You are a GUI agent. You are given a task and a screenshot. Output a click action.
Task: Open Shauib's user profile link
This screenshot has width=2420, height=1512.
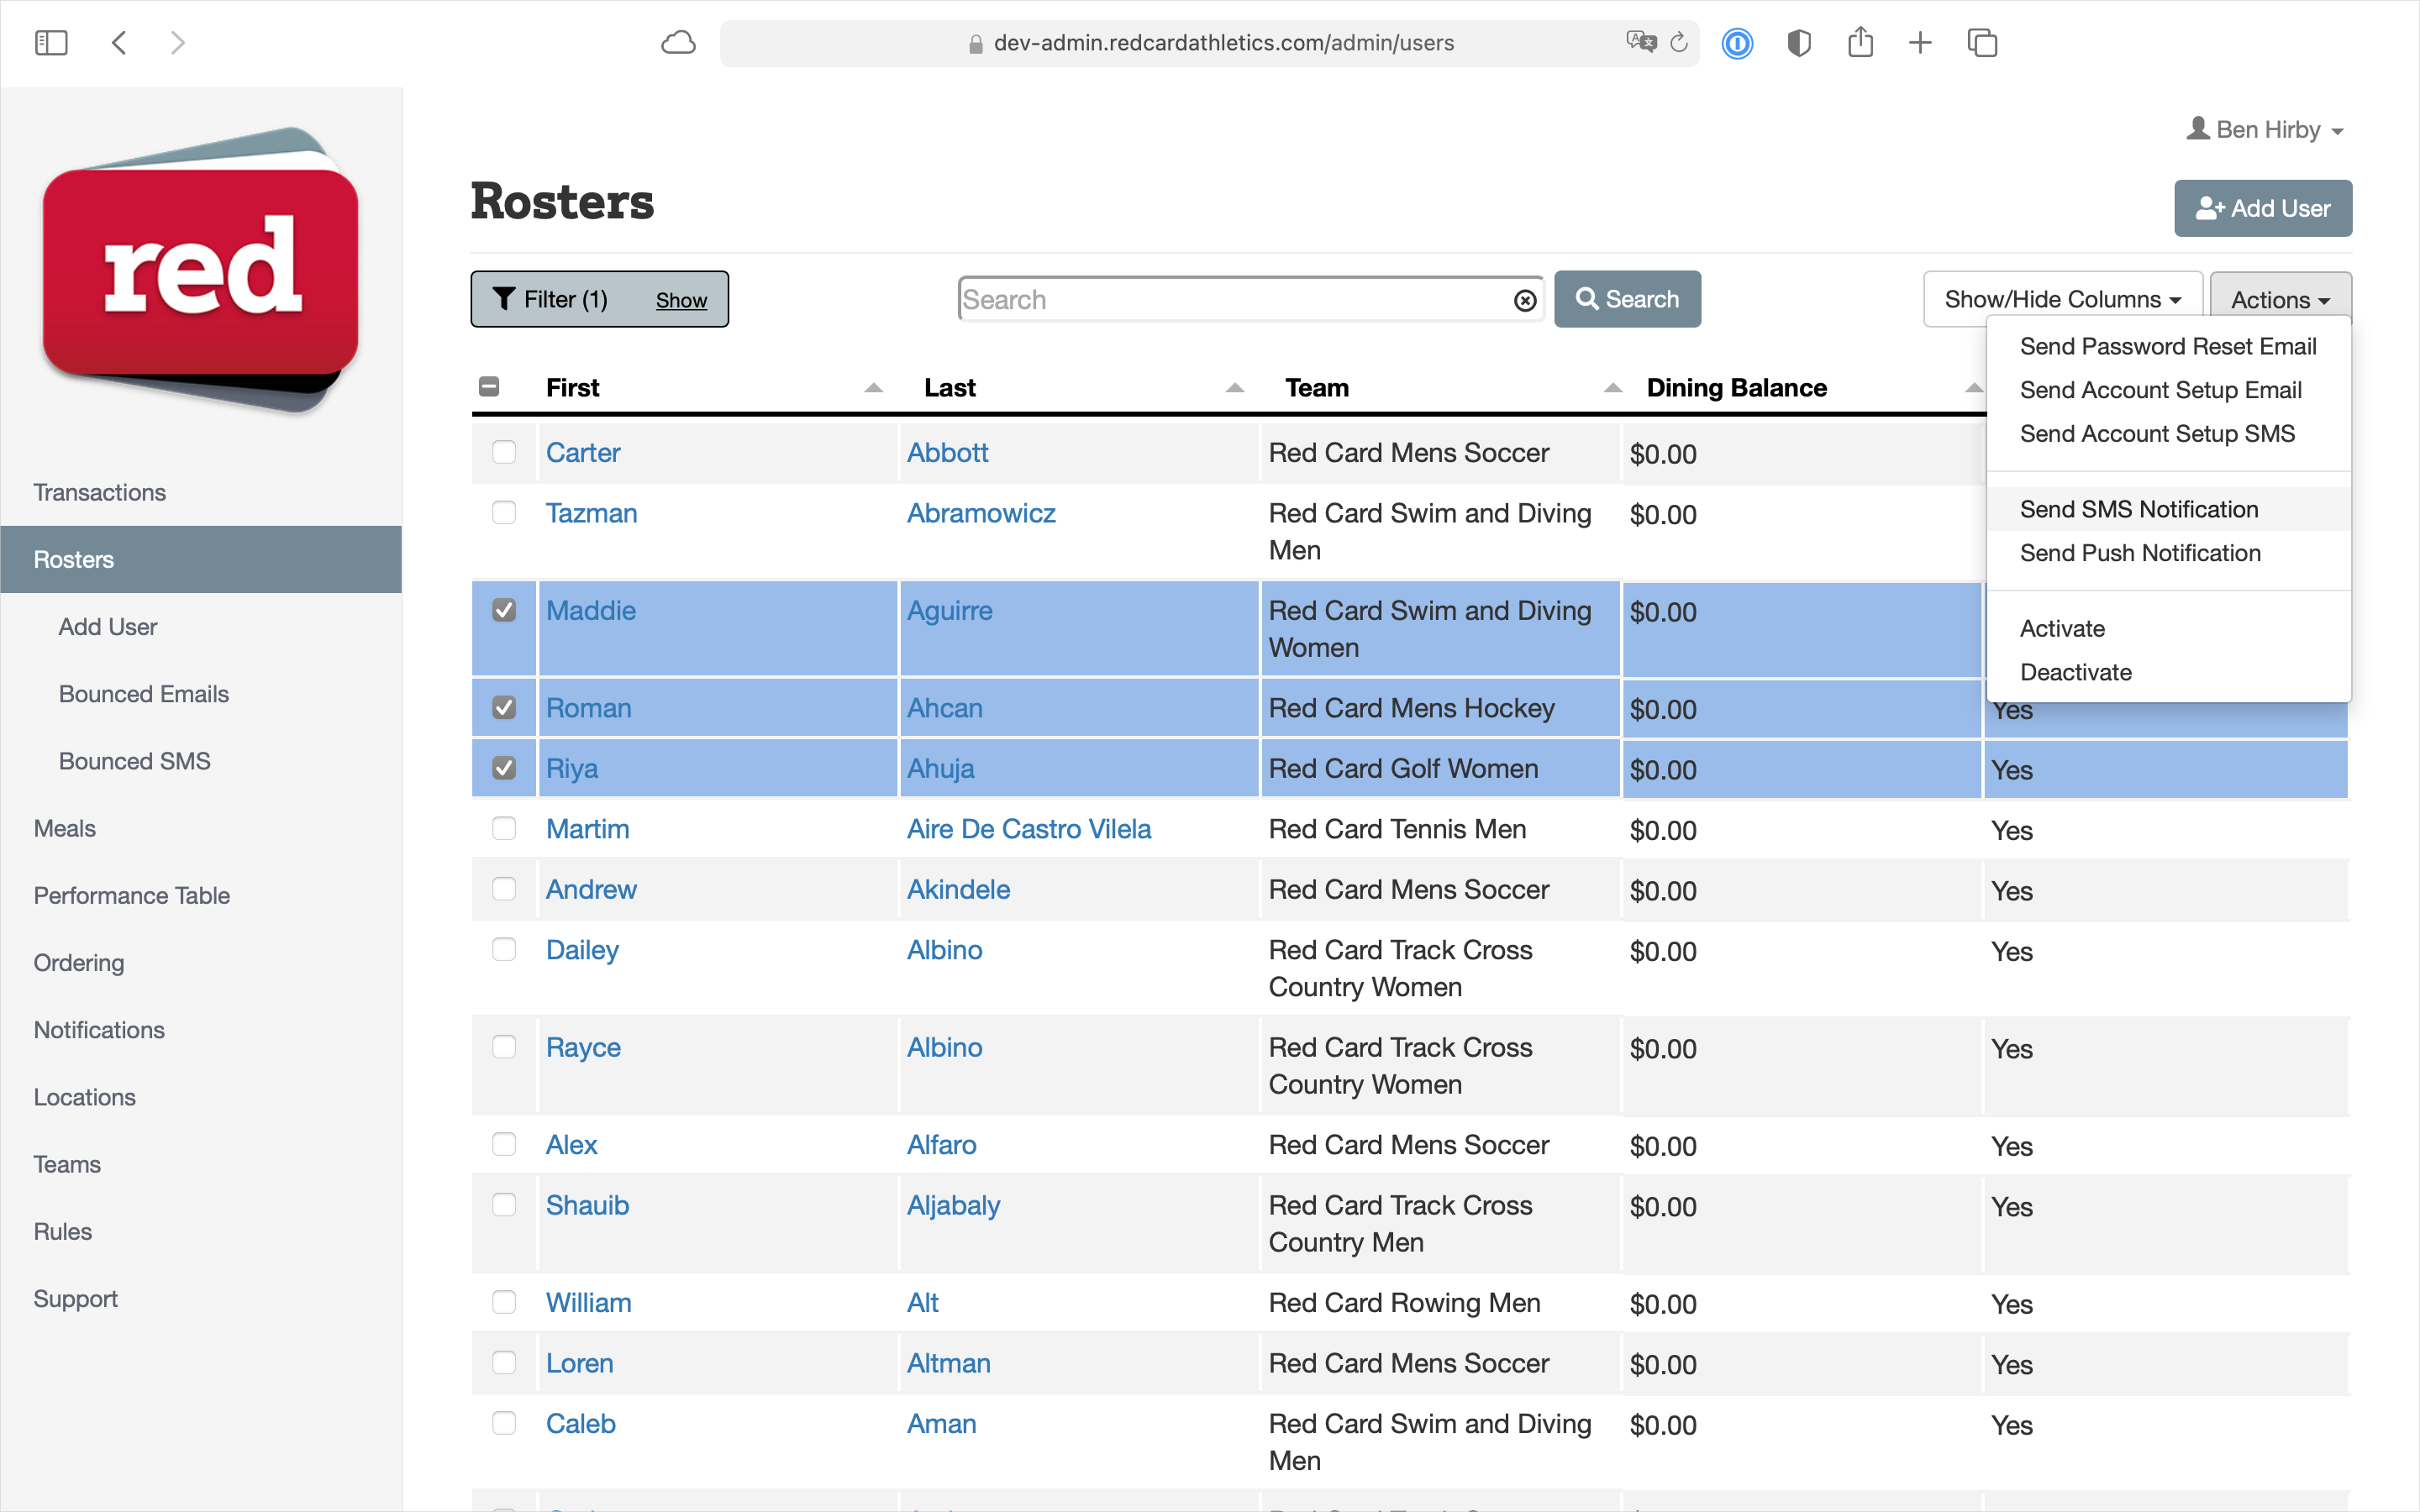coord(588,1205)
